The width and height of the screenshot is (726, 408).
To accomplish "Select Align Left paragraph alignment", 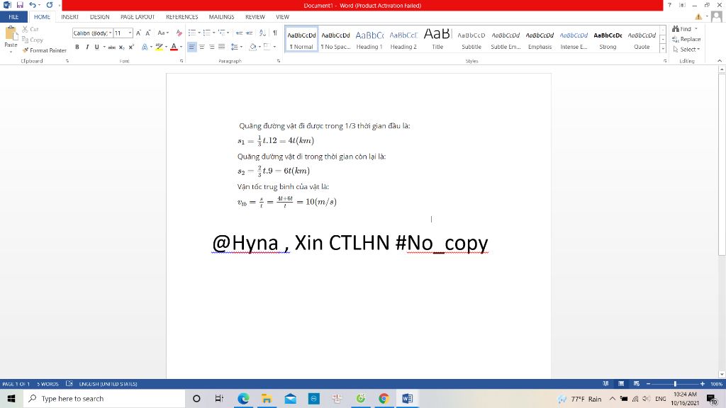I will pyautogui.click(x=191, y=47).
